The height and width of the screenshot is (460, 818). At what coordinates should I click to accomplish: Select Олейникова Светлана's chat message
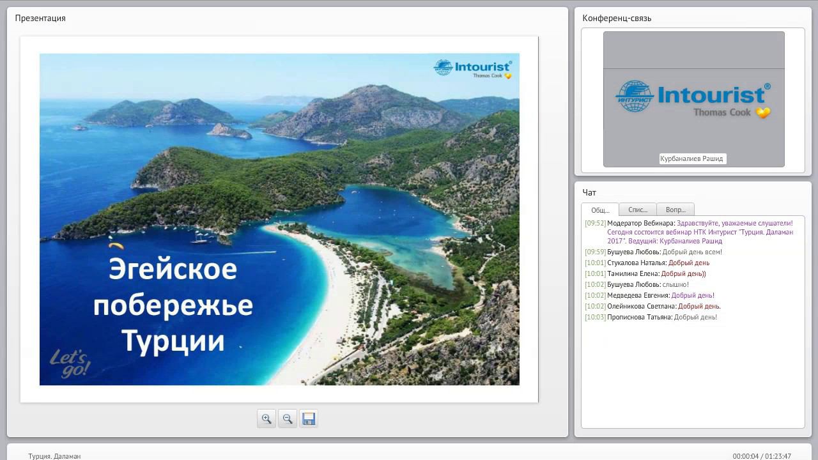pyautogui.click(x=653, y=306)
